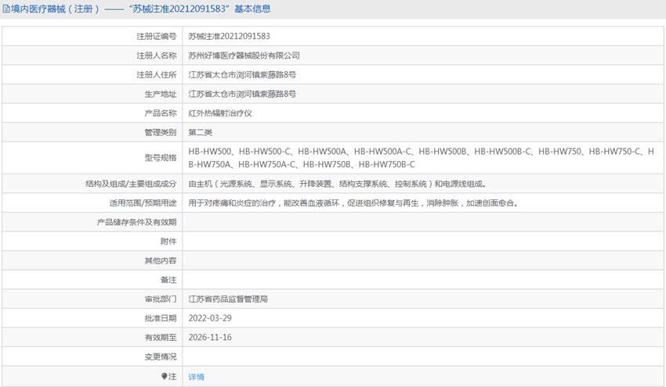Screen dimensions: 666x387
Task: Click the 其他内容 label
Action: pos(161,260)
